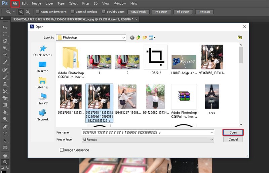The image size is (269, 173).
Task: Select the Type tool
Action: (5, 134)
